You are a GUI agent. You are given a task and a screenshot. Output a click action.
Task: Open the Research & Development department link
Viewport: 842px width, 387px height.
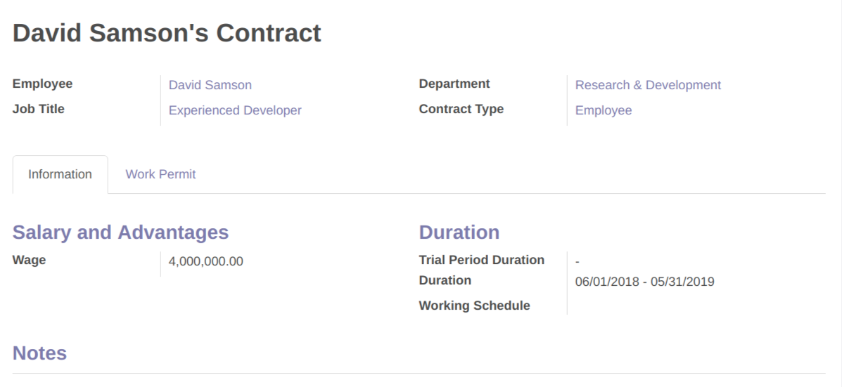(x=648, y=85)
